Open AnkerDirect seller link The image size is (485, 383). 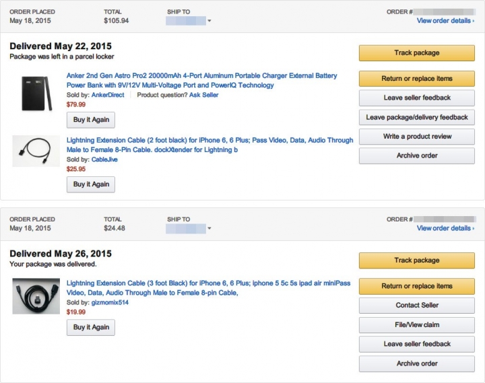tap(108, 95)
